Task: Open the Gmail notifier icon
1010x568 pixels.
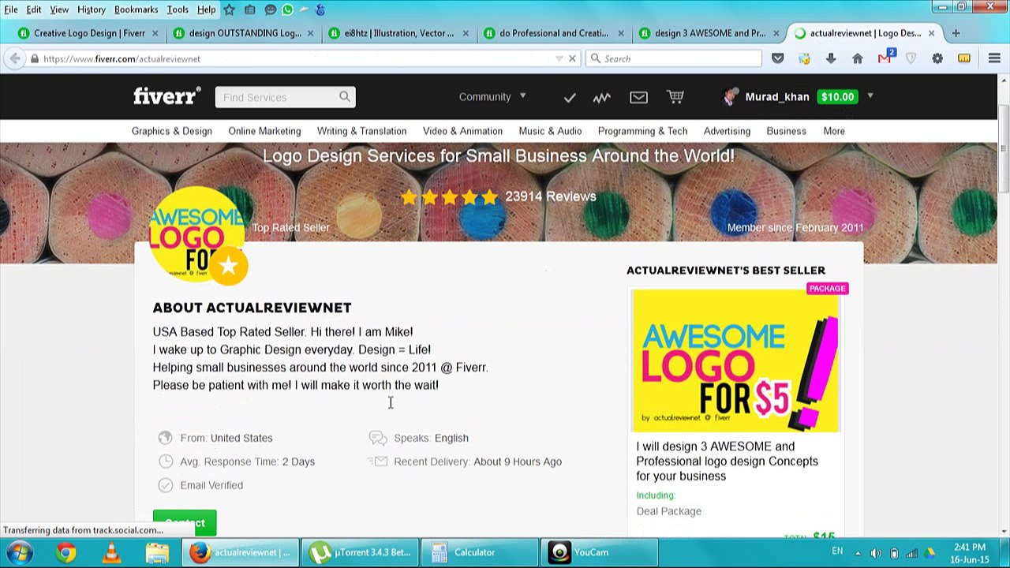Action: tap(885, 58)
